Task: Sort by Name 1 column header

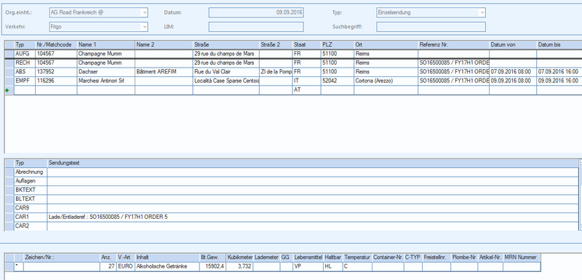Action: [x=105, y=45]
